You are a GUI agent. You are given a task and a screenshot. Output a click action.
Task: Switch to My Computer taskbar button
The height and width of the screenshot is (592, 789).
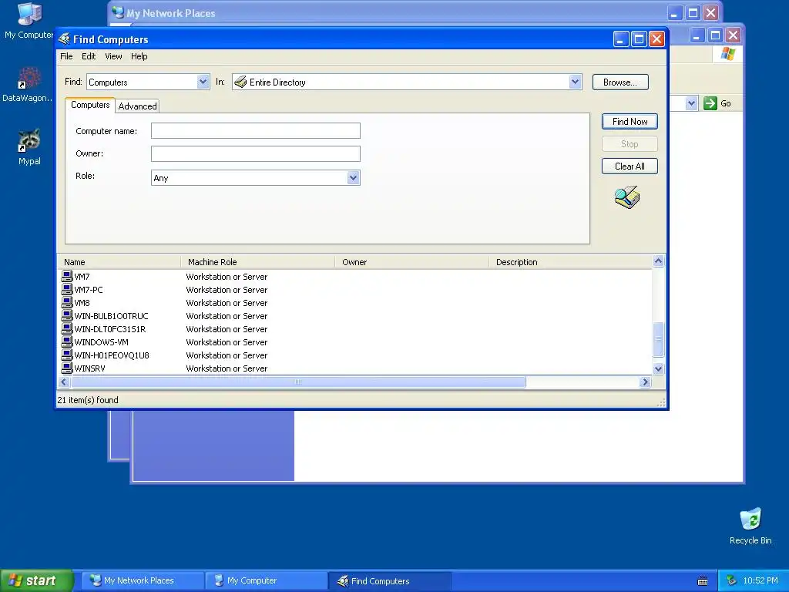[x=266, y=580]
